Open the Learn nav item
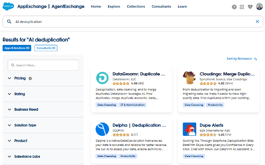 pyautogui.click(x=182, y=6)
